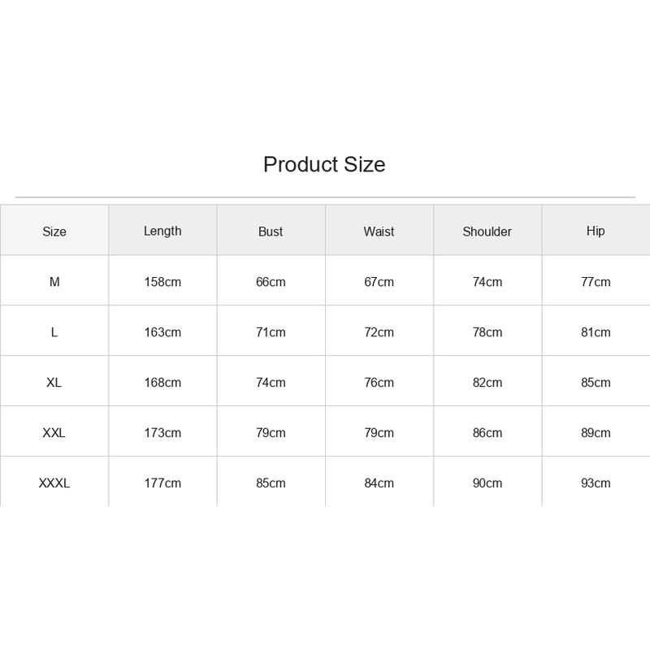
Task: Select the Shoulder column header
Action: [x=487, y=232]
